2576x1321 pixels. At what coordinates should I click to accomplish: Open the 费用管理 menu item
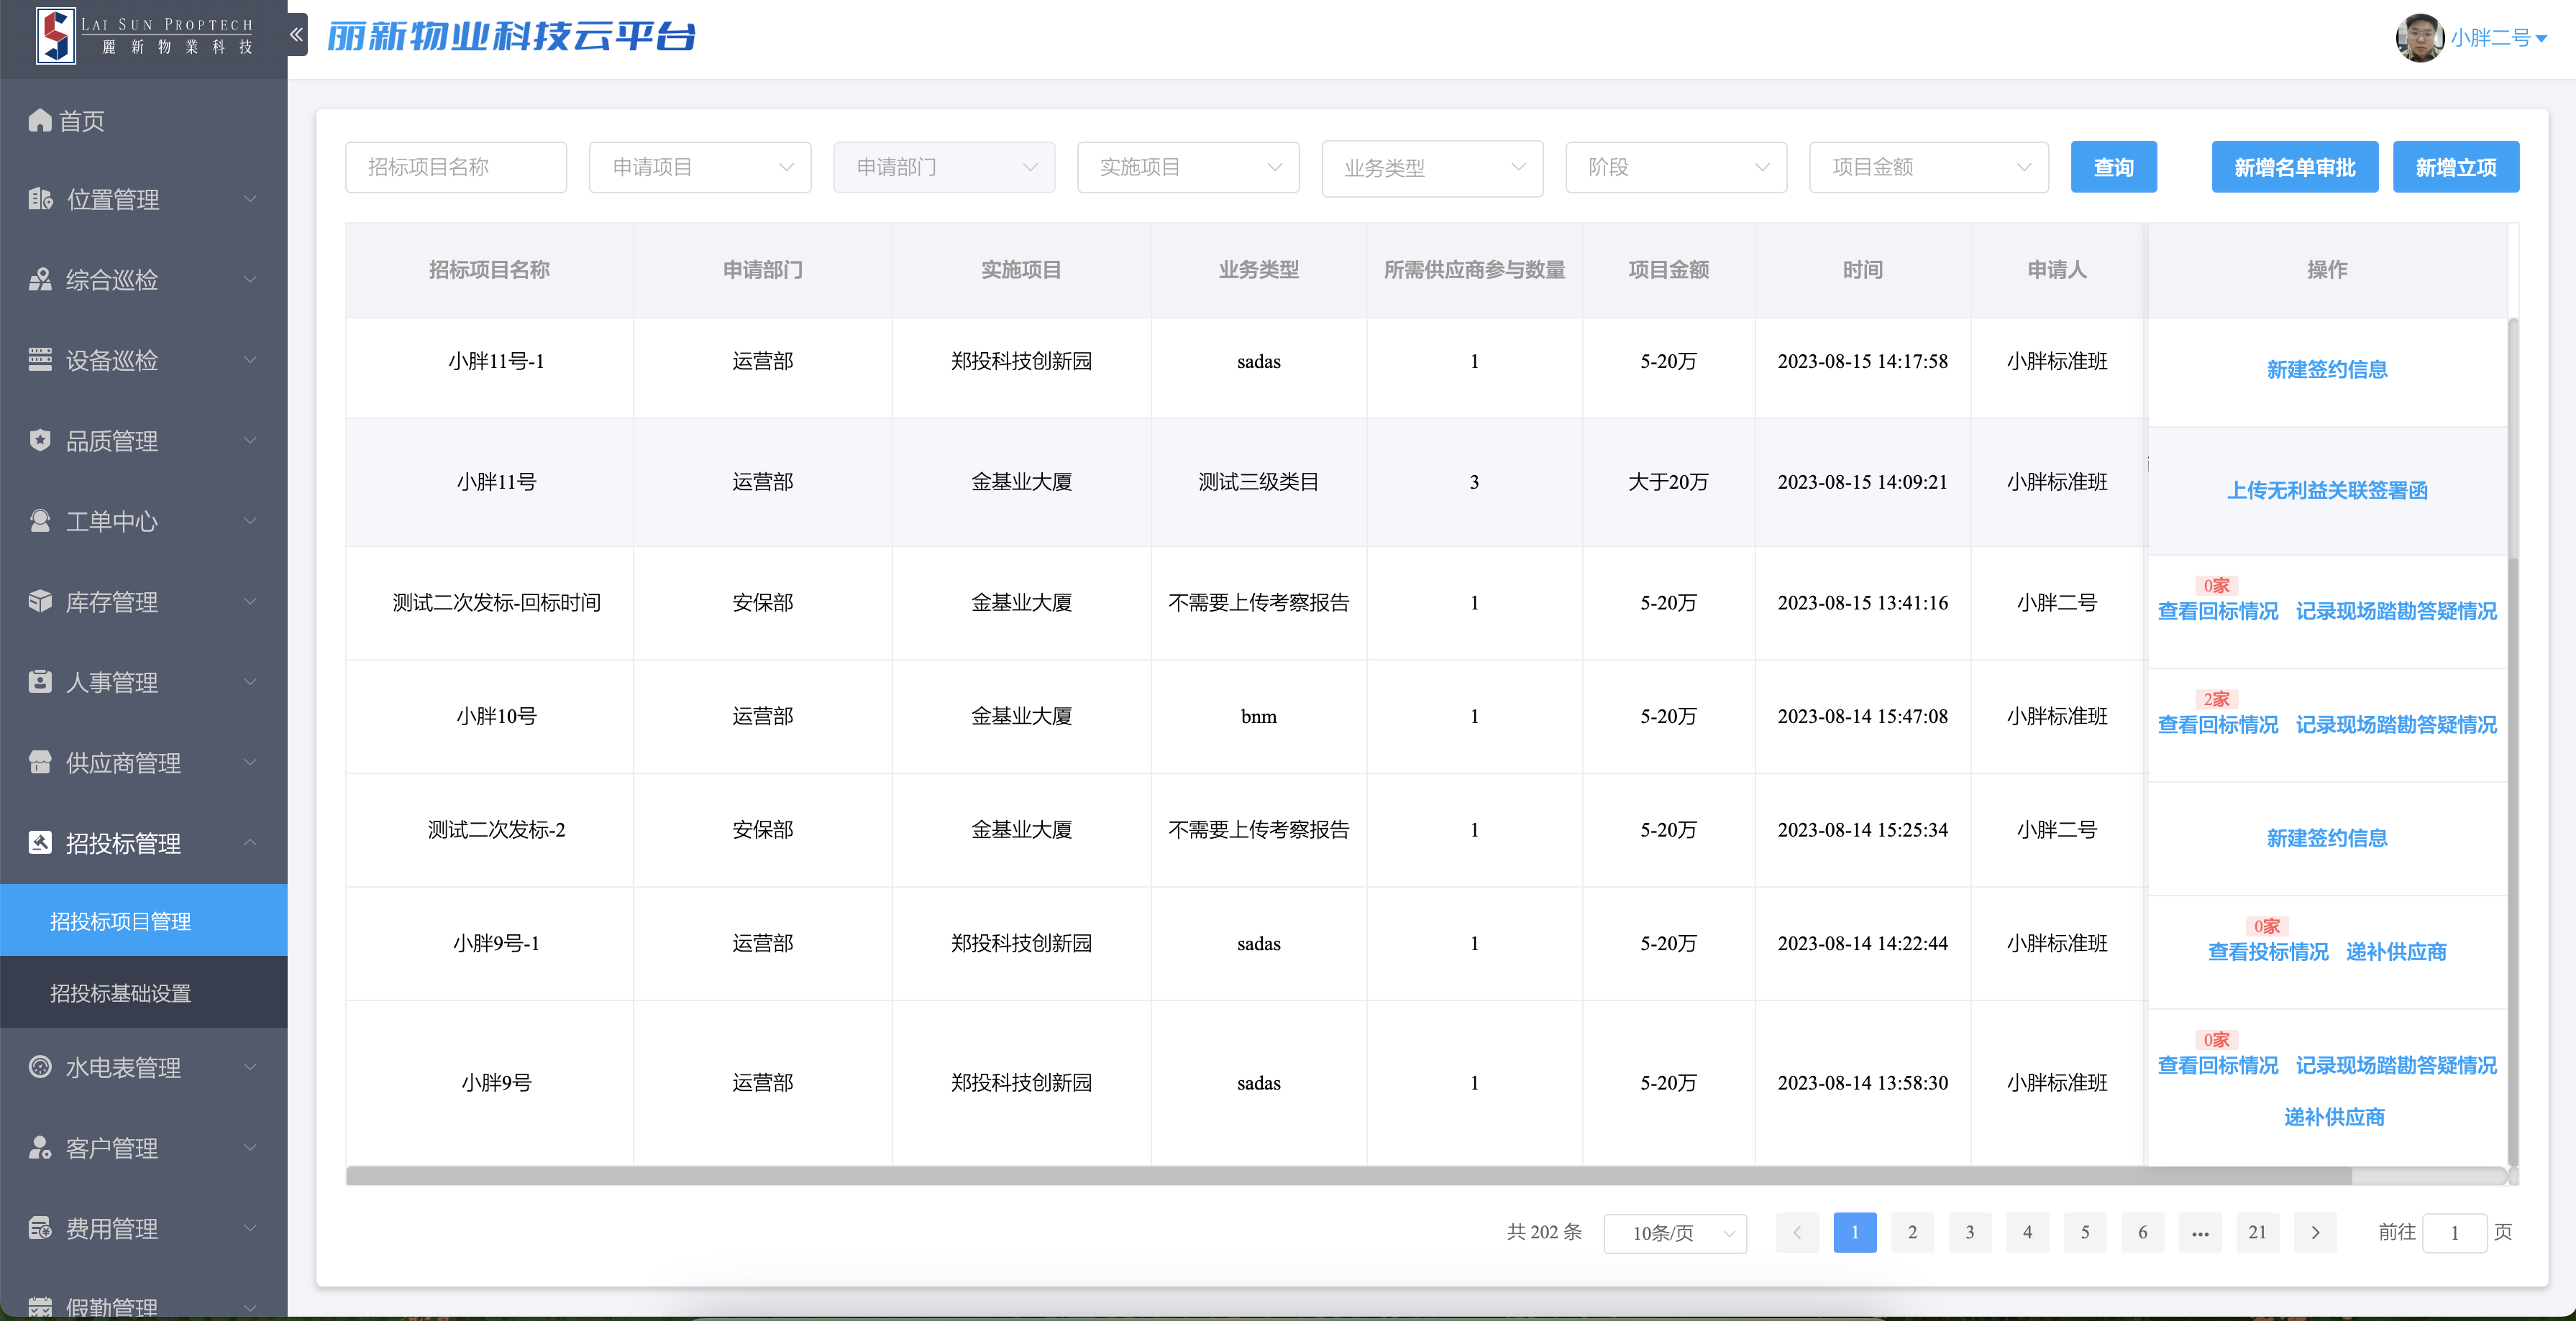(x=144, y=1228)
